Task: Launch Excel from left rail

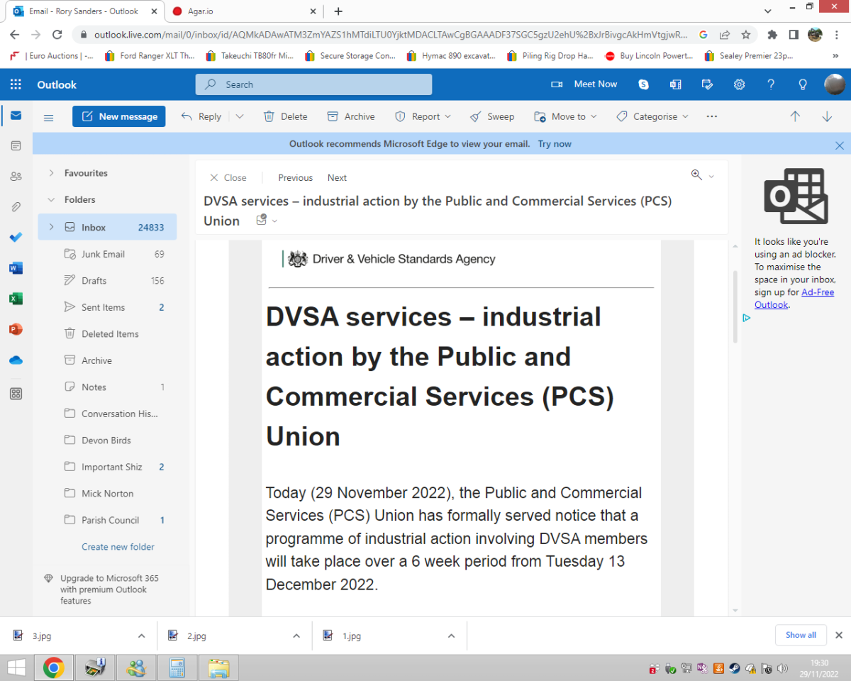Action: point(16,299)
